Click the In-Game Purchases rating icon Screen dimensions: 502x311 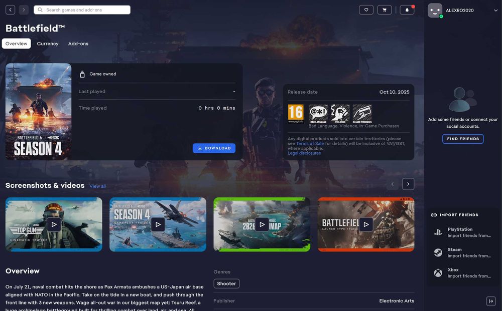click(x=362, y=114)
